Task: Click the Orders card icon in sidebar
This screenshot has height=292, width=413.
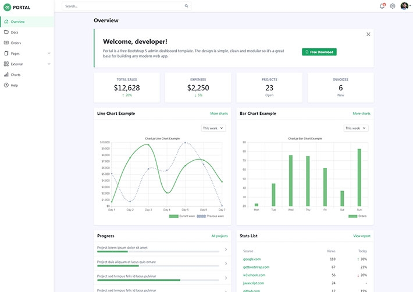Action: [x=6, y=43]
